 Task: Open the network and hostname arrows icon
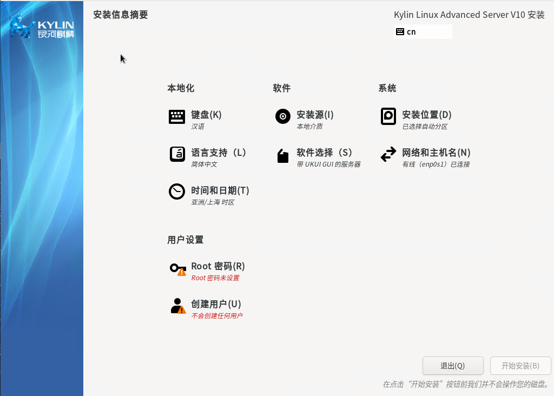pos(388,154)
